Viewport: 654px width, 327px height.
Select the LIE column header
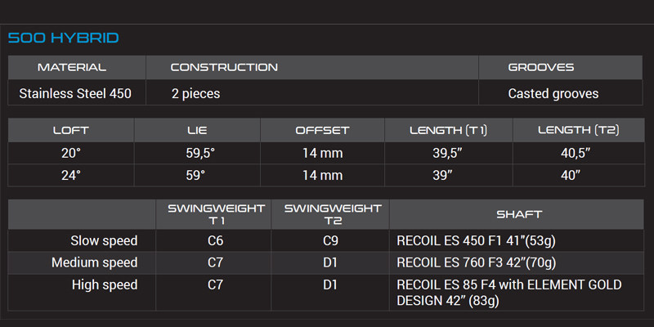pyautogui.click(x=197, y=130)
